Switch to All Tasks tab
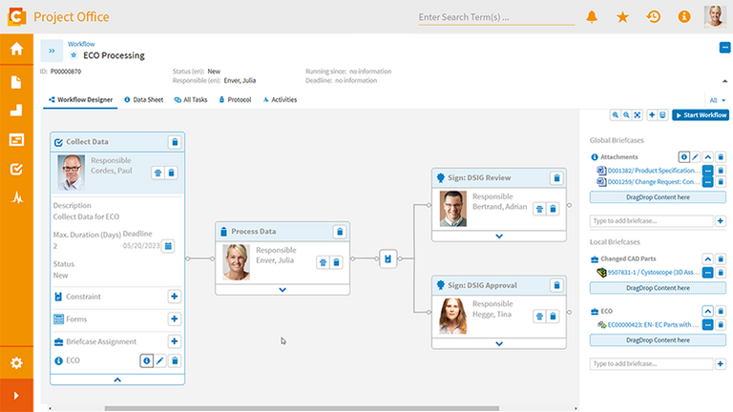This screenshot has width=733, height=412. pos(191,99)
